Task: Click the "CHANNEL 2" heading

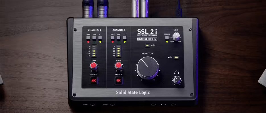Action: pos(119,30)
